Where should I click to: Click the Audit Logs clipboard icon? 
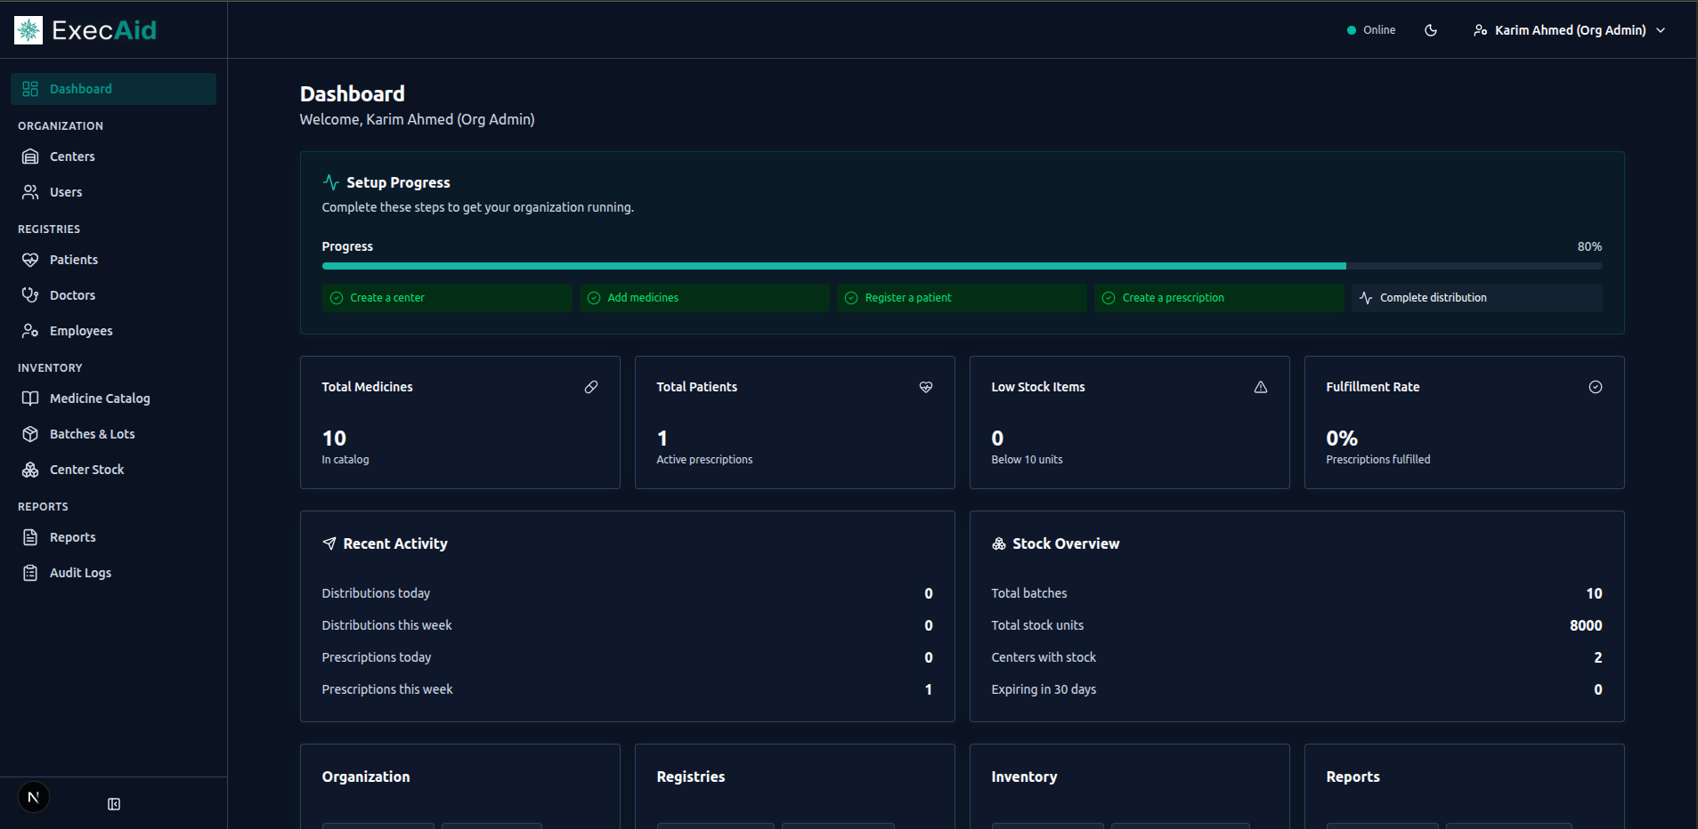point(30,573)
